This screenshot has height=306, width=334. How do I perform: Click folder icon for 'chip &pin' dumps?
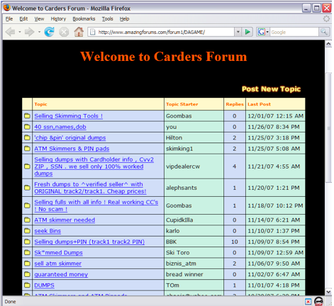(27, 137)
